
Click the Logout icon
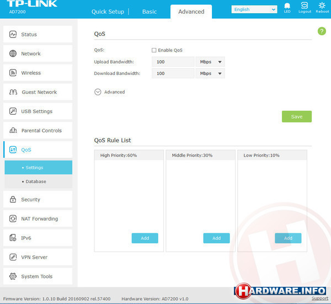click(x=305, y=6)
